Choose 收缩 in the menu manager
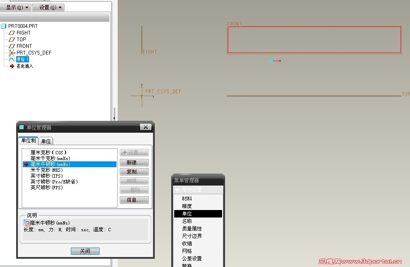The image size is (410, 267). [x=187, y=244]
